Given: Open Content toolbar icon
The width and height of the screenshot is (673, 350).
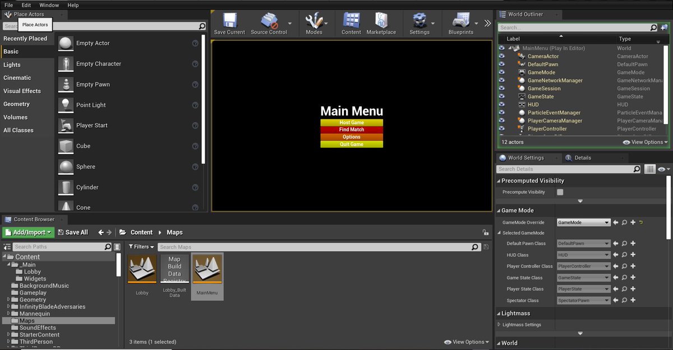Looking at the screenshot, I should (351, 21).
